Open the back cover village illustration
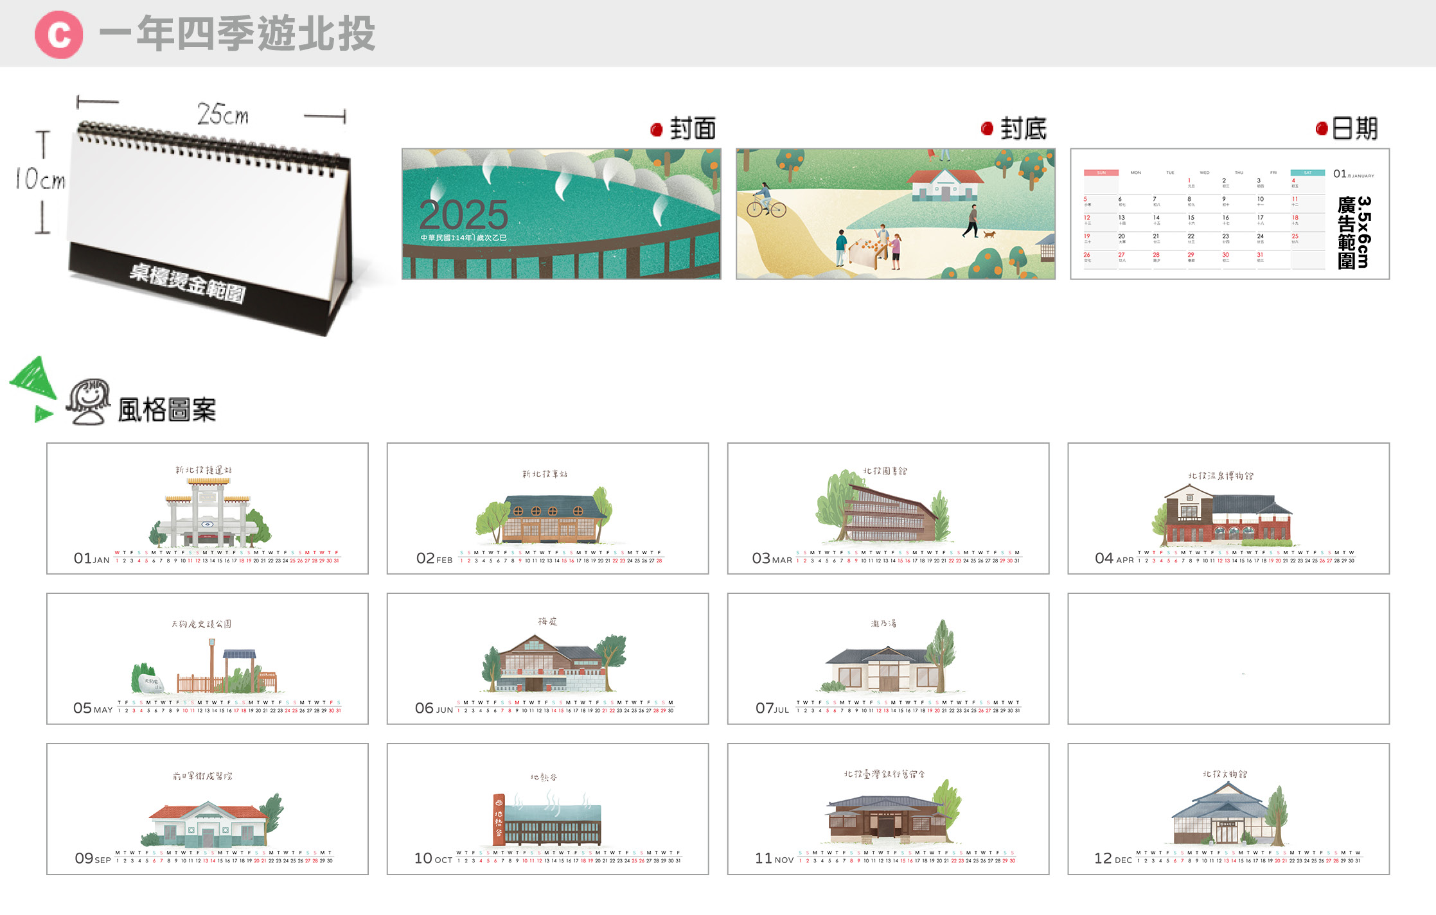Viewport: 1436px width, 915px height. coord(895,214)
